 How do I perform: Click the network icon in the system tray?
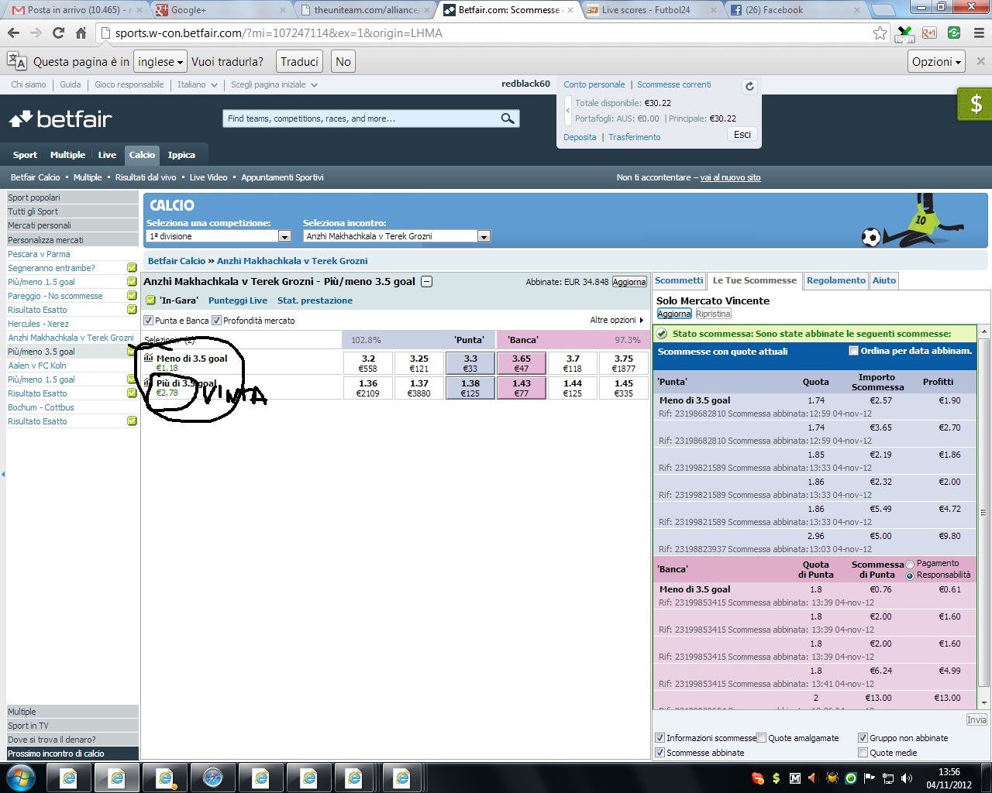[887, 778]
